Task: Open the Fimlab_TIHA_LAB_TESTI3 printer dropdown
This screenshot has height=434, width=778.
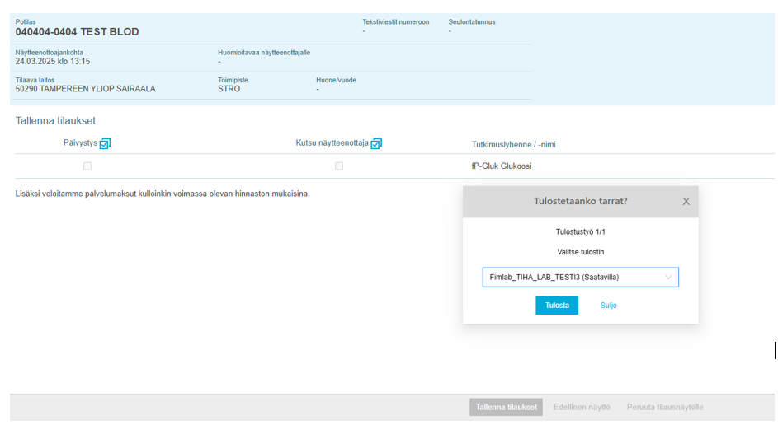Action: [579, 278]
